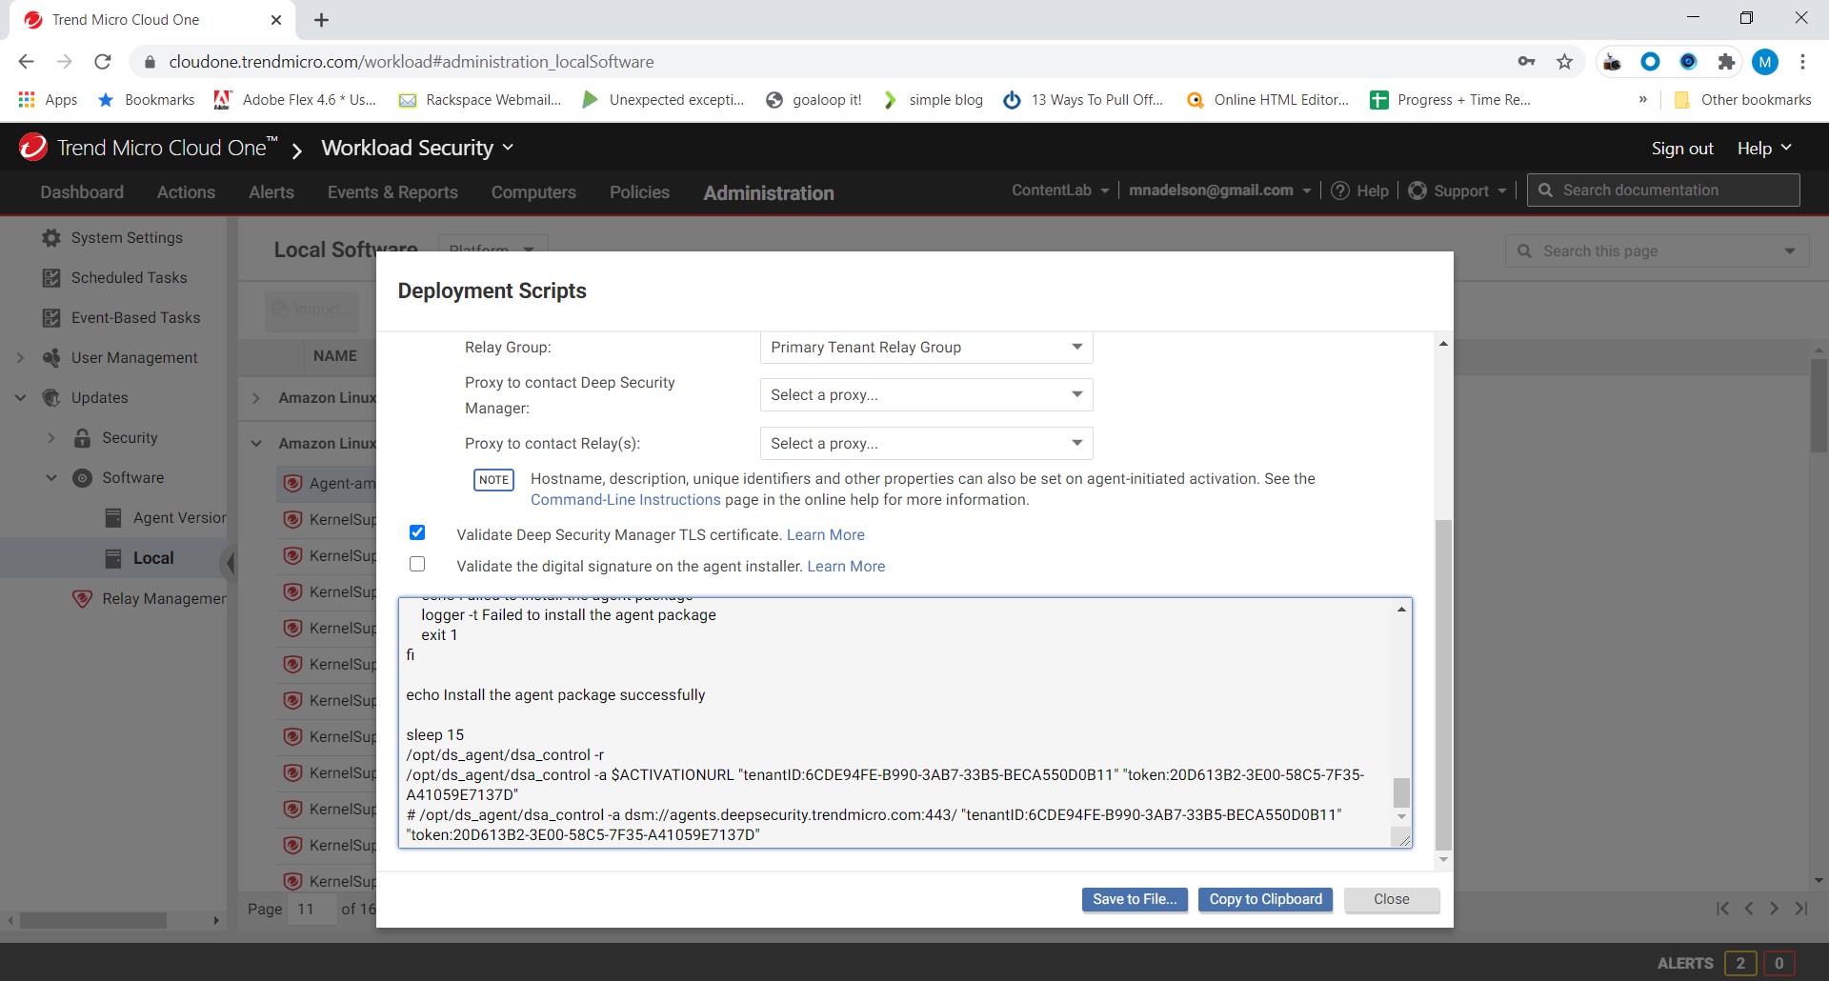
Task: Open the Computers tab
Action: [533, 192]
